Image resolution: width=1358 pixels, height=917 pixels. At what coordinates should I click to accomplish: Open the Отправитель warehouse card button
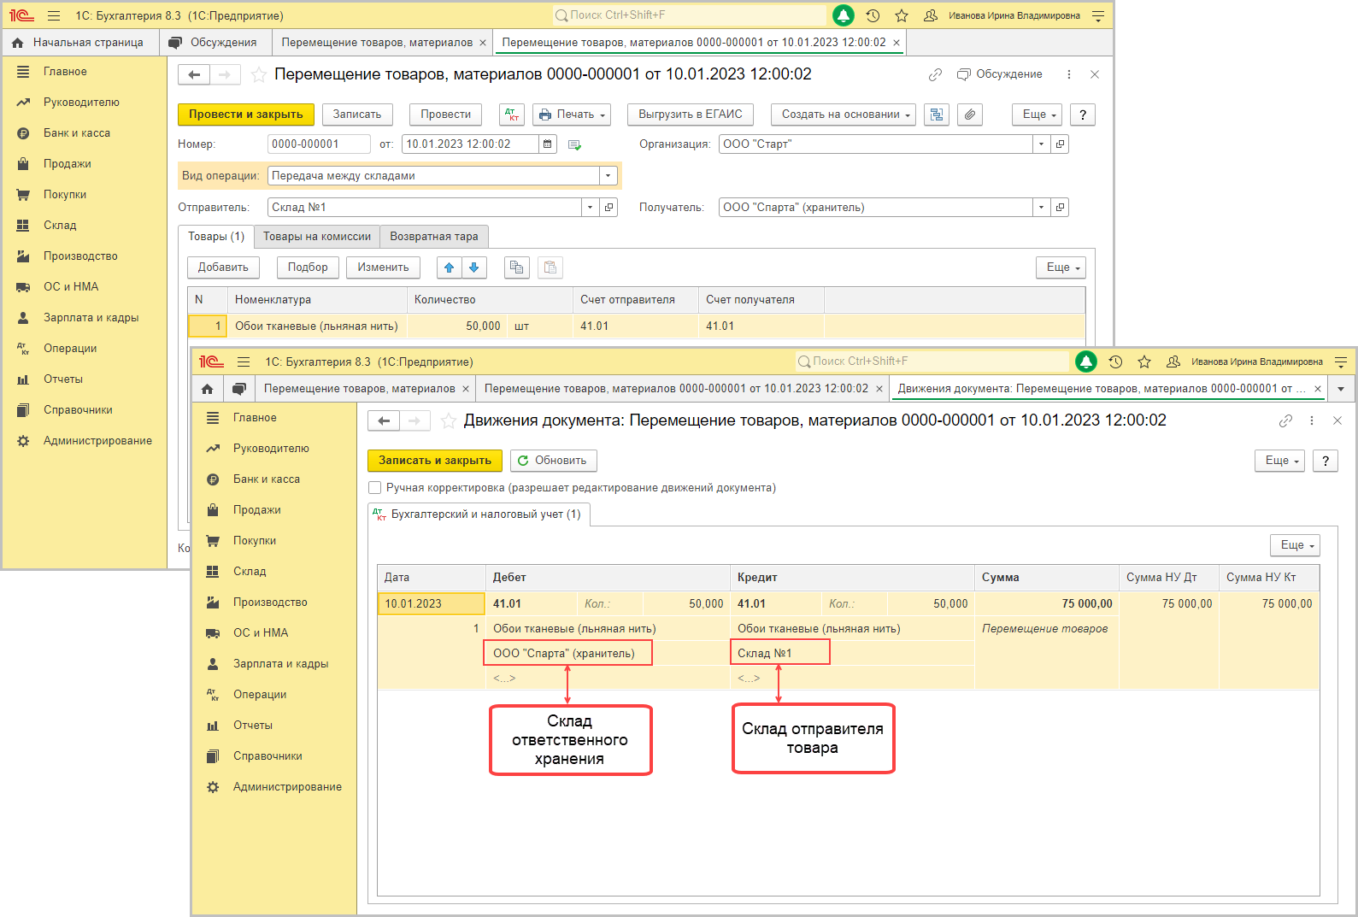[609, 208]
